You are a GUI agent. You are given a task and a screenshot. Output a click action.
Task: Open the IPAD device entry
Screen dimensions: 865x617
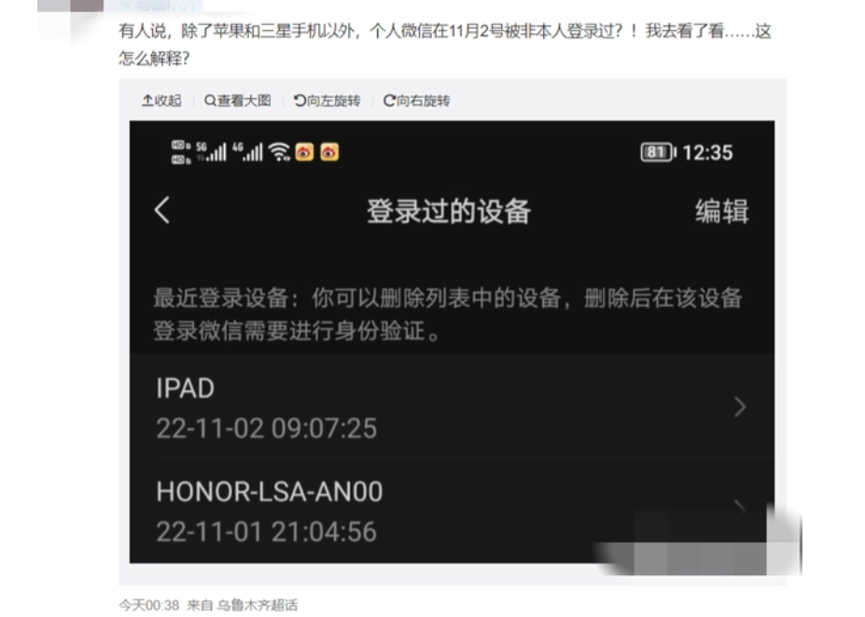pos(452,407)
